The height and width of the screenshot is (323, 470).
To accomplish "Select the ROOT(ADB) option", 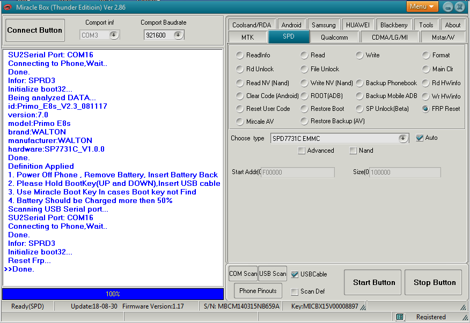I will (x=321, y=96).
